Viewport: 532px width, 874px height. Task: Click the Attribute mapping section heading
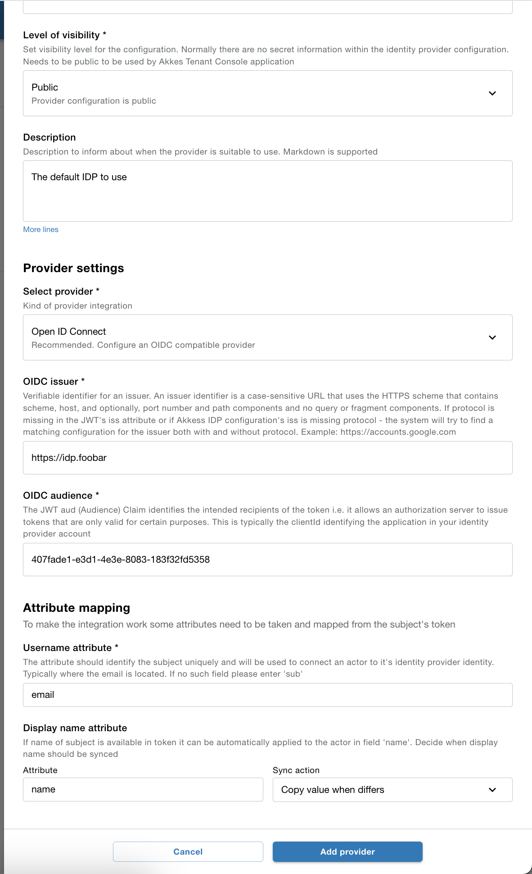pyautogui.click(x=77, y=608)
